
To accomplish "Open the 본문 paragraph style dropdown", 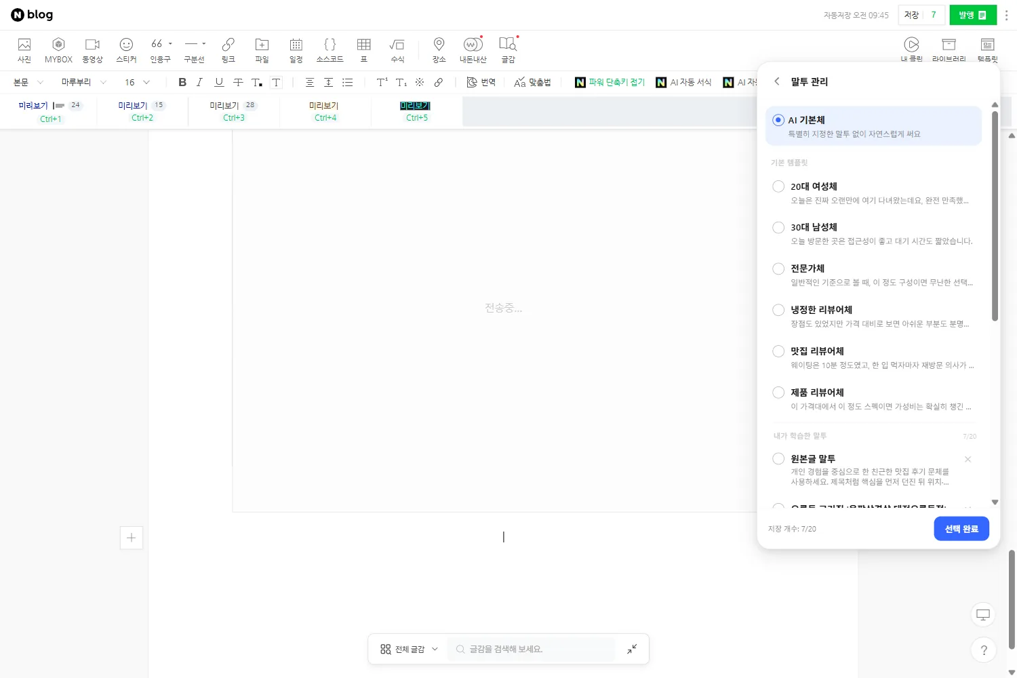I will point(28,82).
